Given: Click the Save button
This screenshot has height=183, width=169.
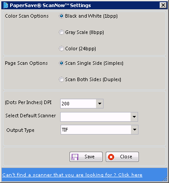Looking at the screenshot, I should click(86, 157).
